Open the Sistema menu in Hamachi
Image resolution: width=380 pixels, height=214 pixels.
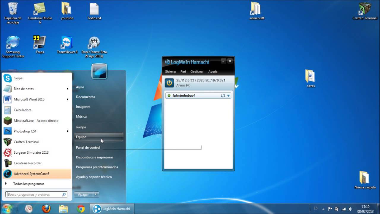click(170, 72)
